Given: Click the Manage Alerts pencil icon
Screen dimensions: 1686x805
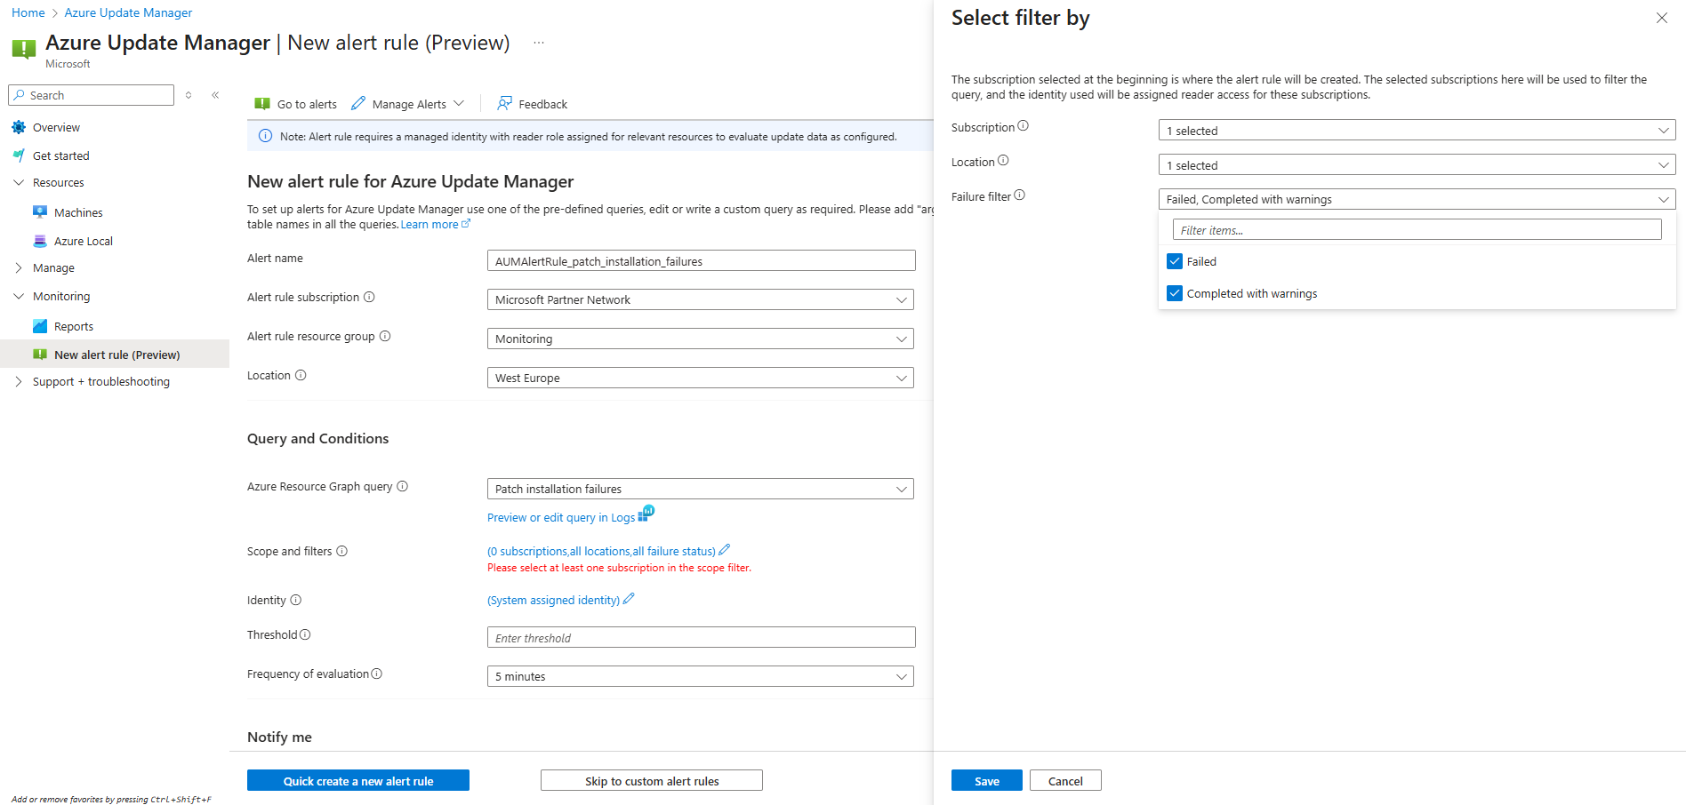Looking at the screenshot, I should 358,104.
